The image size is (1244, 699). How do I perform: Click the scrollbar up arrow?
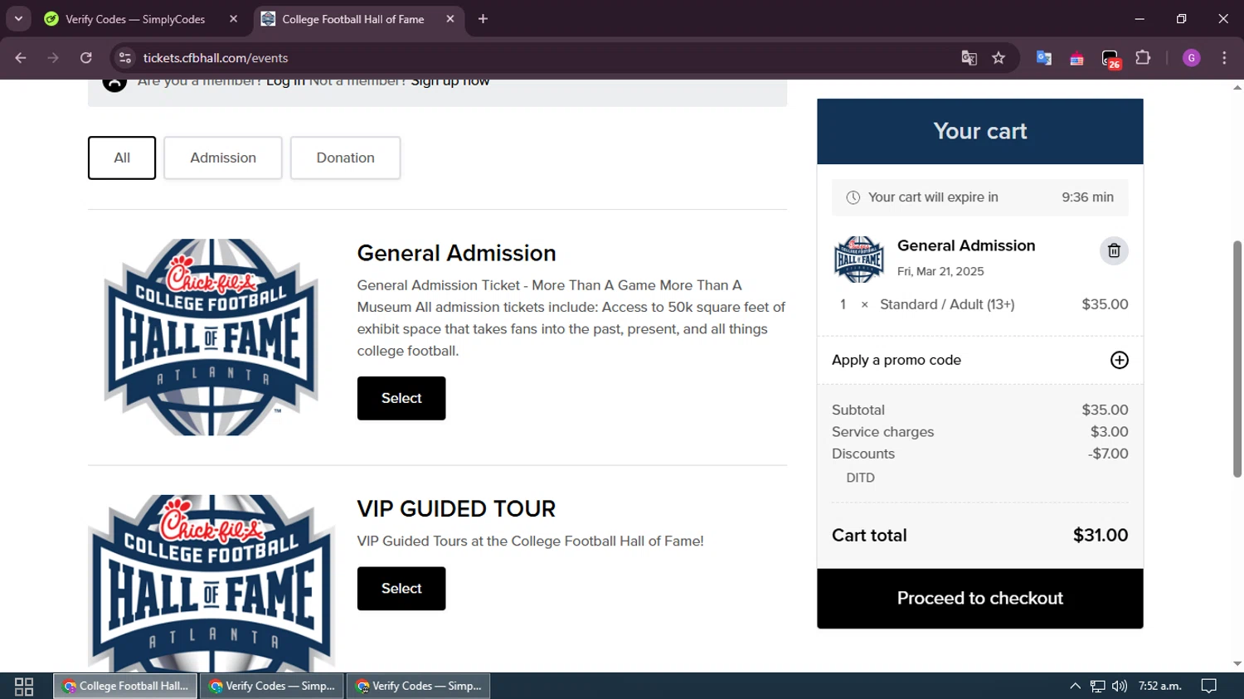tap(1237, 87)
